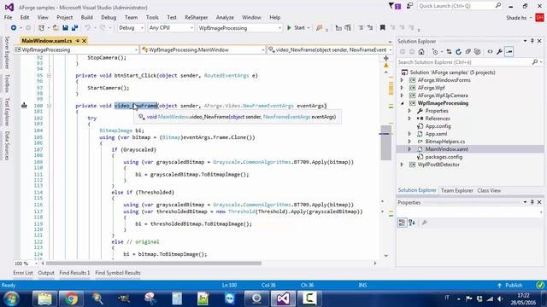The image size is (547, 307).
Task: Open the Error List tab
Action: [x=23, y=273]
